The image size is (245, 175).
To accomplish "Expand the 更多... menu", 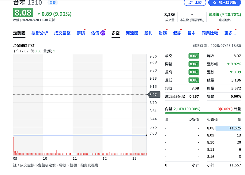I will pos(230,33).
